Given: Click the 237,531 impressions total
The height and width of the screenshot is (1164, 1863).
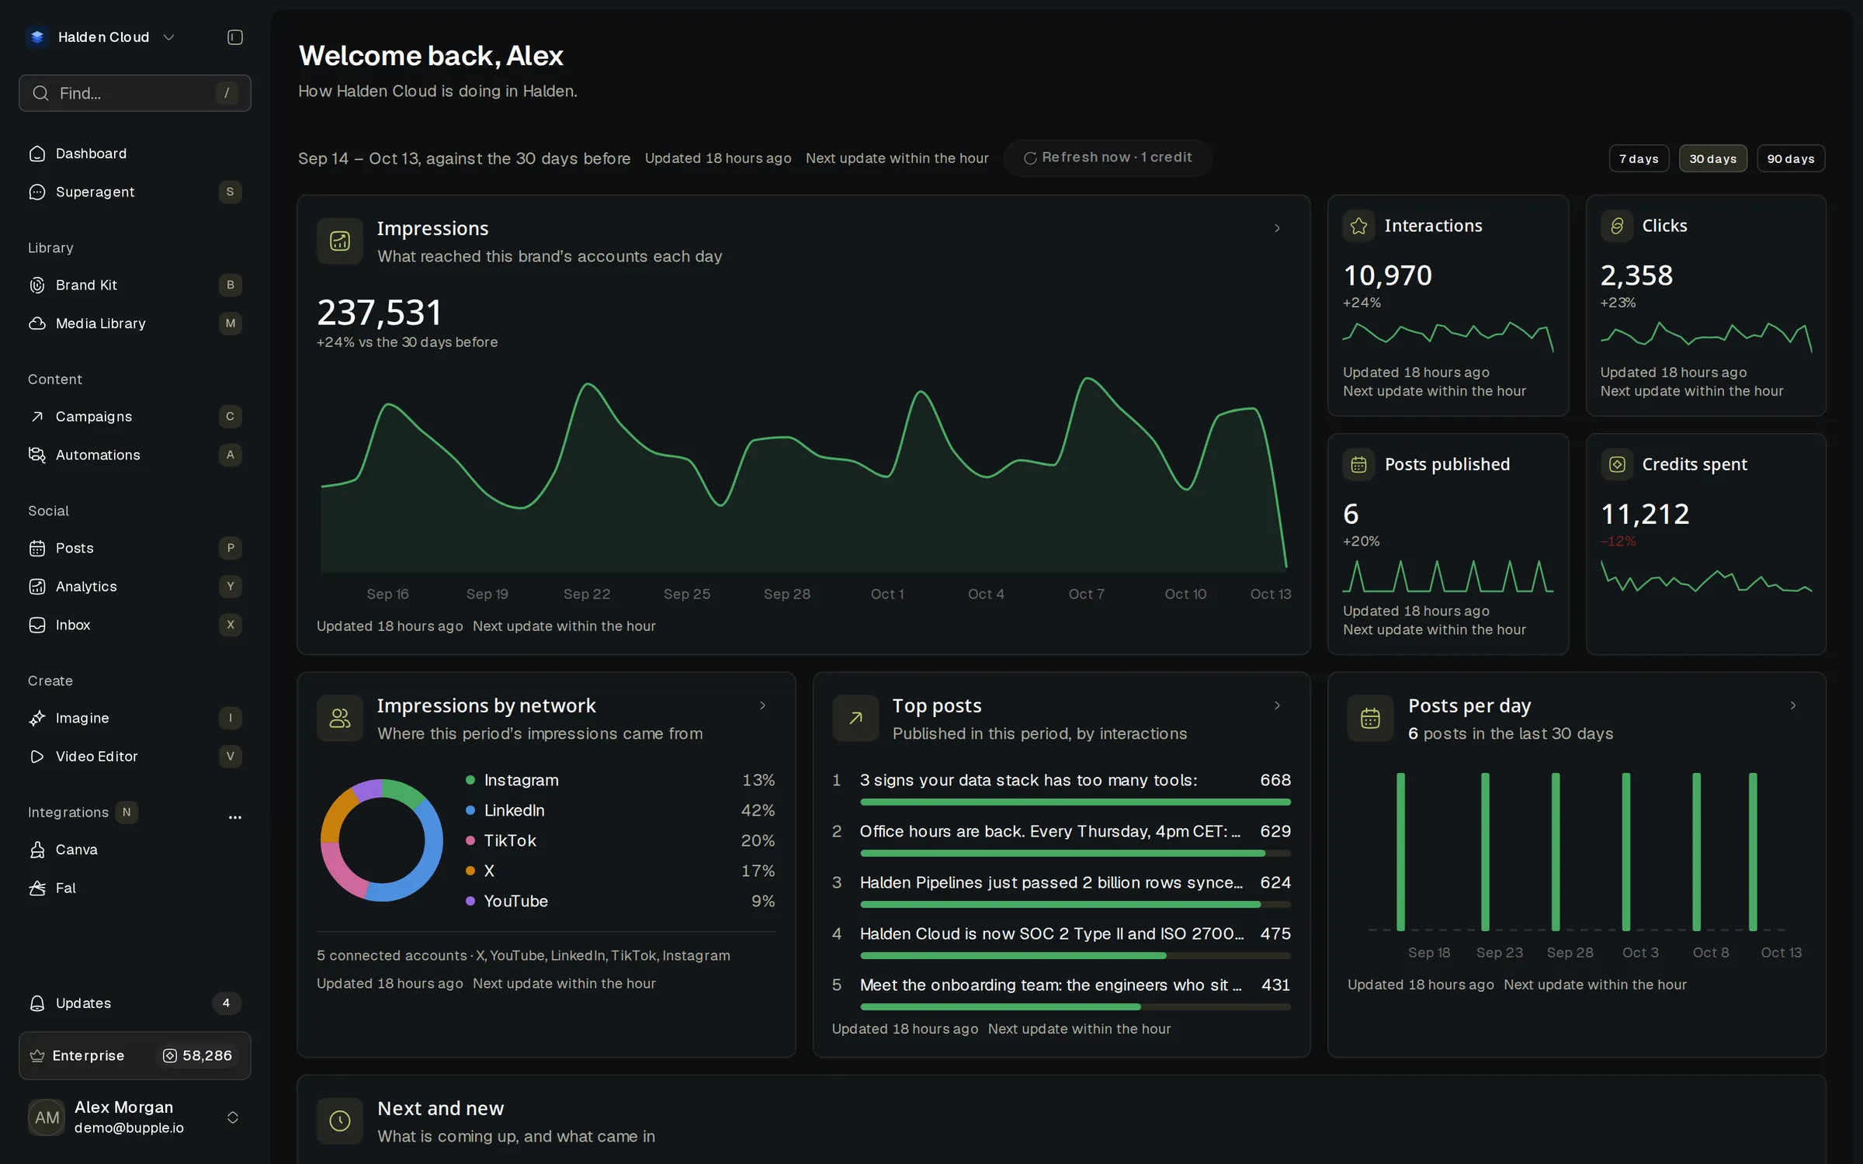Looking at the screenshot, I should [379, 313].
